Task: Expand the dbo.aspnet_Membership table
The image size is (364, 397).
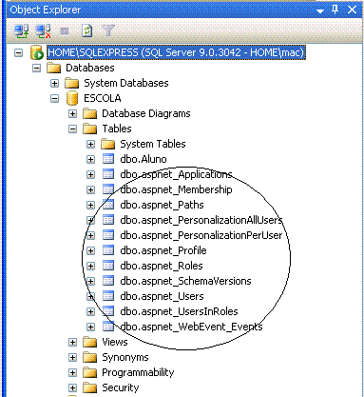Action: tap(91, 189)
